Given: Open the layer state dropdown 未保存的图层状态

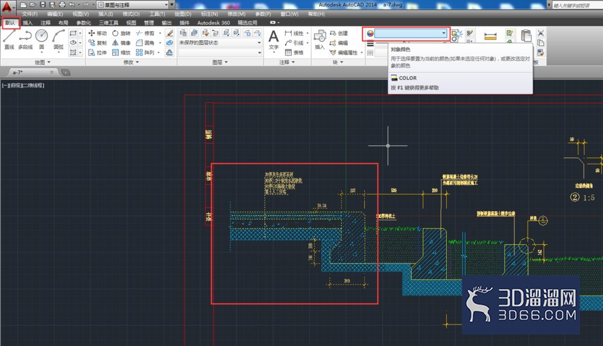Looking at the screenshot, I should coord(220,43).
